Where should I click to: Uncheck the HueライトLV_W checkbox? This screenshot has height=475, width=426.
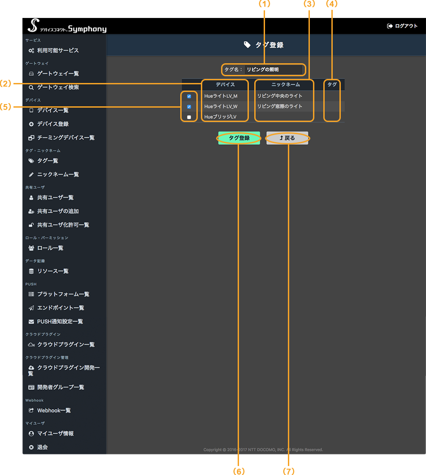189,107
